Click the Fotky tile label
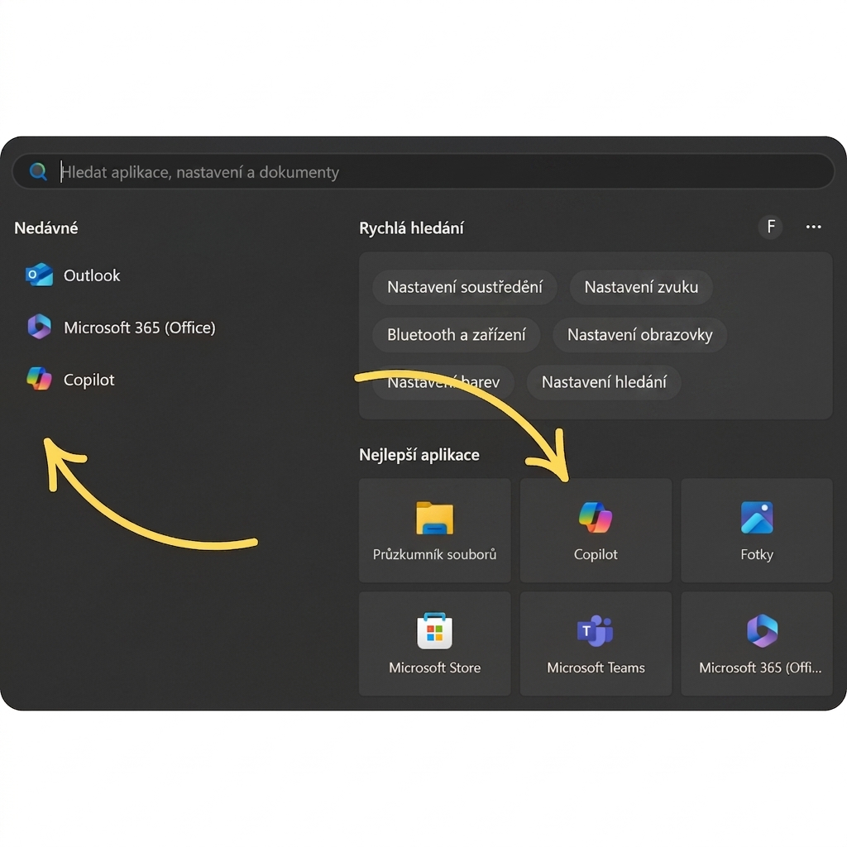Screen dimensions: 847x847 click(x=757, y=555)
